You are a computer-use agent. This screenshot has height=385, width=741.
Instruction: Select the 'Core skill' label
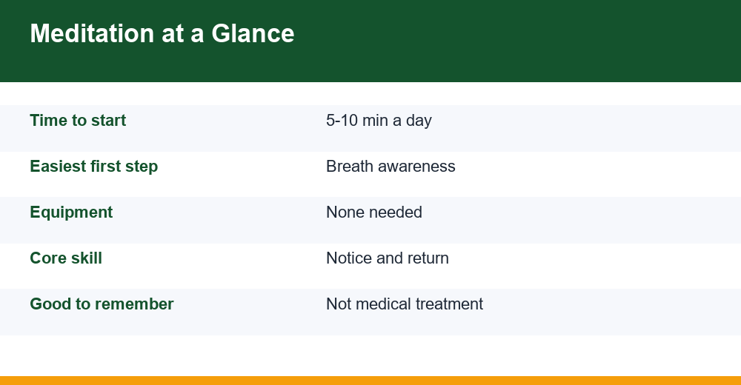tap(66, 258)
